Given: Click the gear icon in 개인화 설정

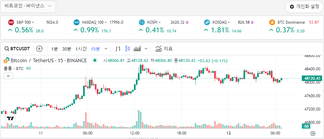Looking at the screenshot, I should (292, 6).
